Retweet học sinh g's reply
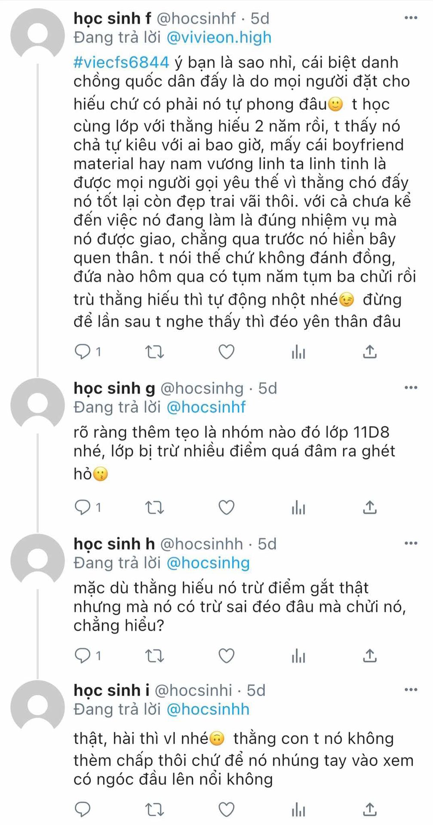The width and height of the screenshot is (433, 825). [154, 508]
